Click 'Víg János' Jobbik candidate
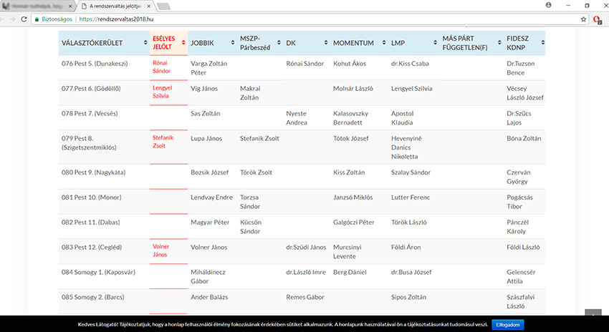Image resolution: width=609 pixels, height=332 pixels. pos(204,89)
